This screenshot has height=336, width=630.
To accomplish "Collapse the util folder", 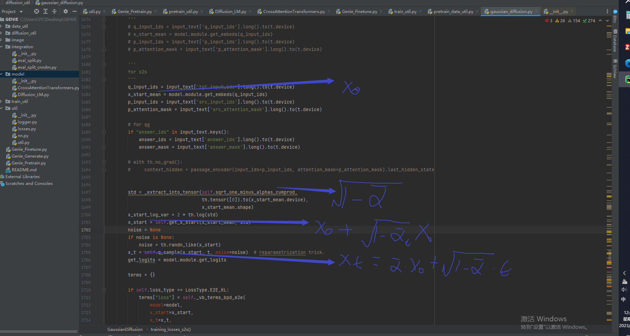I will click(1, 108).
